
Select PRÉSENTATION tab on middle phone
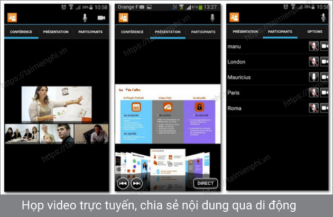168,32
